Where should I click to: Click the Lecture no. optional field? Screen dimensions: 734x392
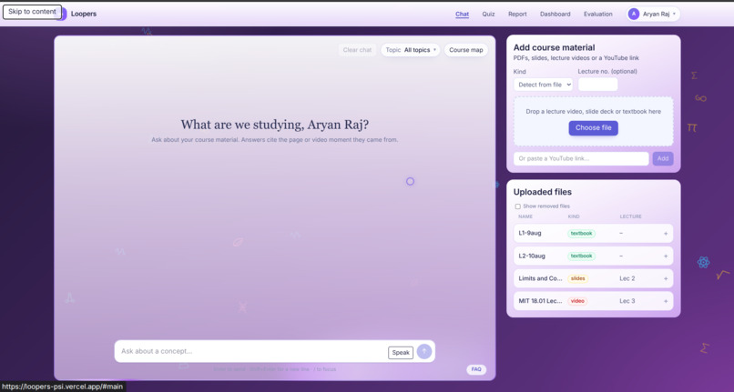click(x=597, y=85)
